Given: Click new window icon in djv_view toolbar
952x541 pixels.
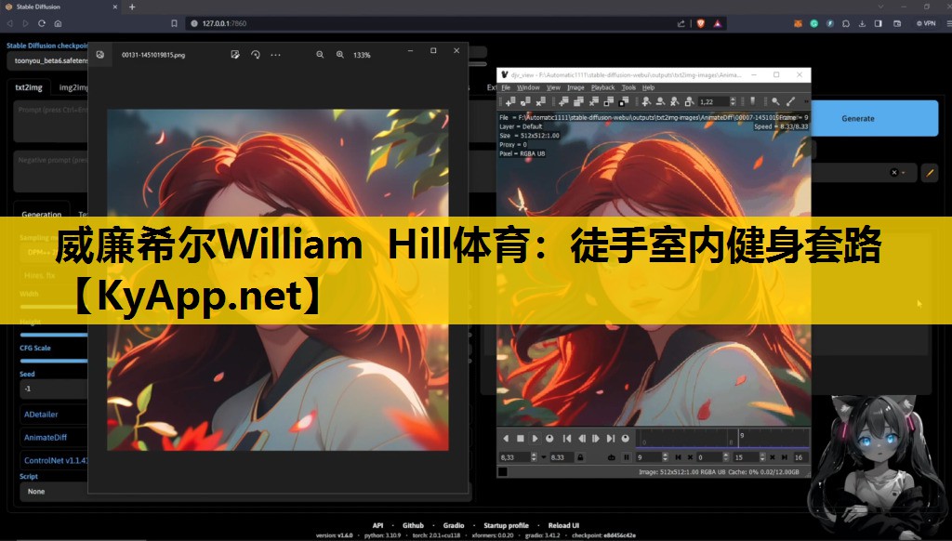Looking at the screenshot, I should [x=564, y=101].
